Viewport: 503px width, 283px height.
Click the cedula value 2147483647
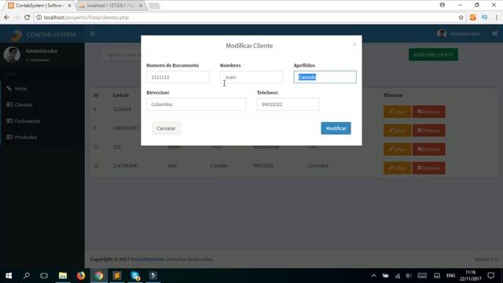pyautogui.click(x=126, y=166)
